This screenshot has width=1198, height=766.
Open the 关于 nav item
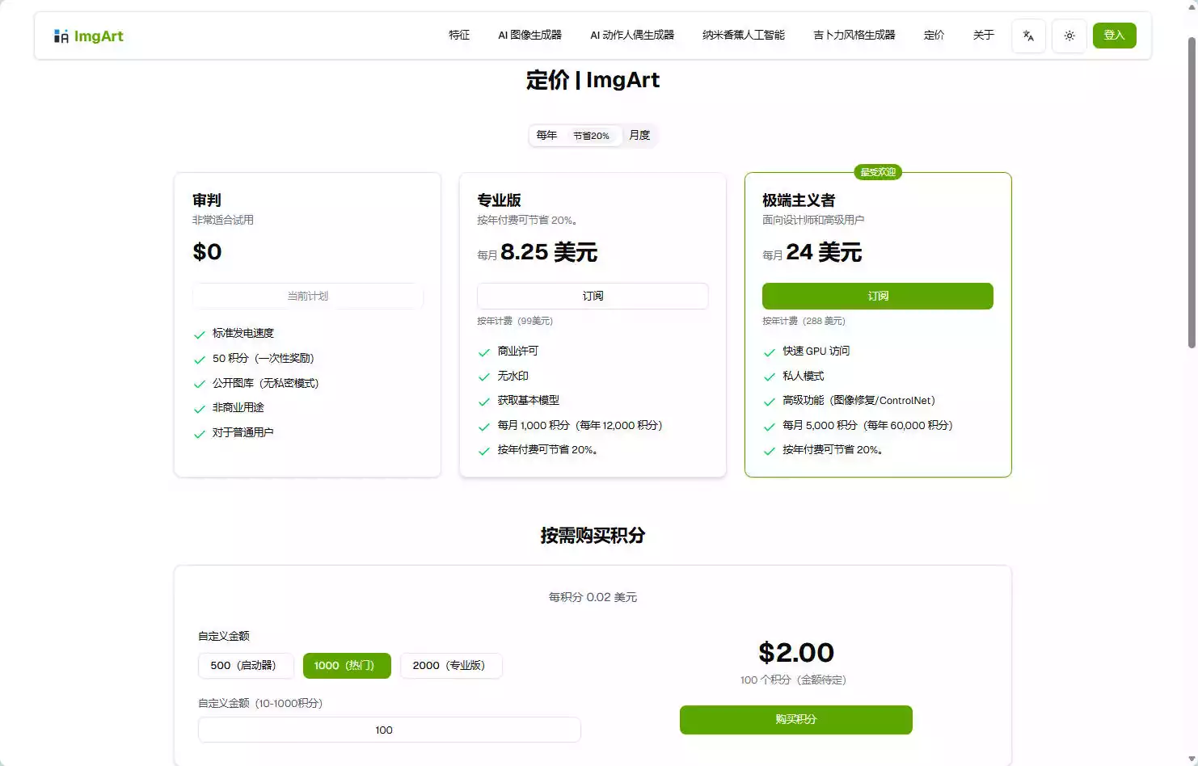(x=983, y=36)
